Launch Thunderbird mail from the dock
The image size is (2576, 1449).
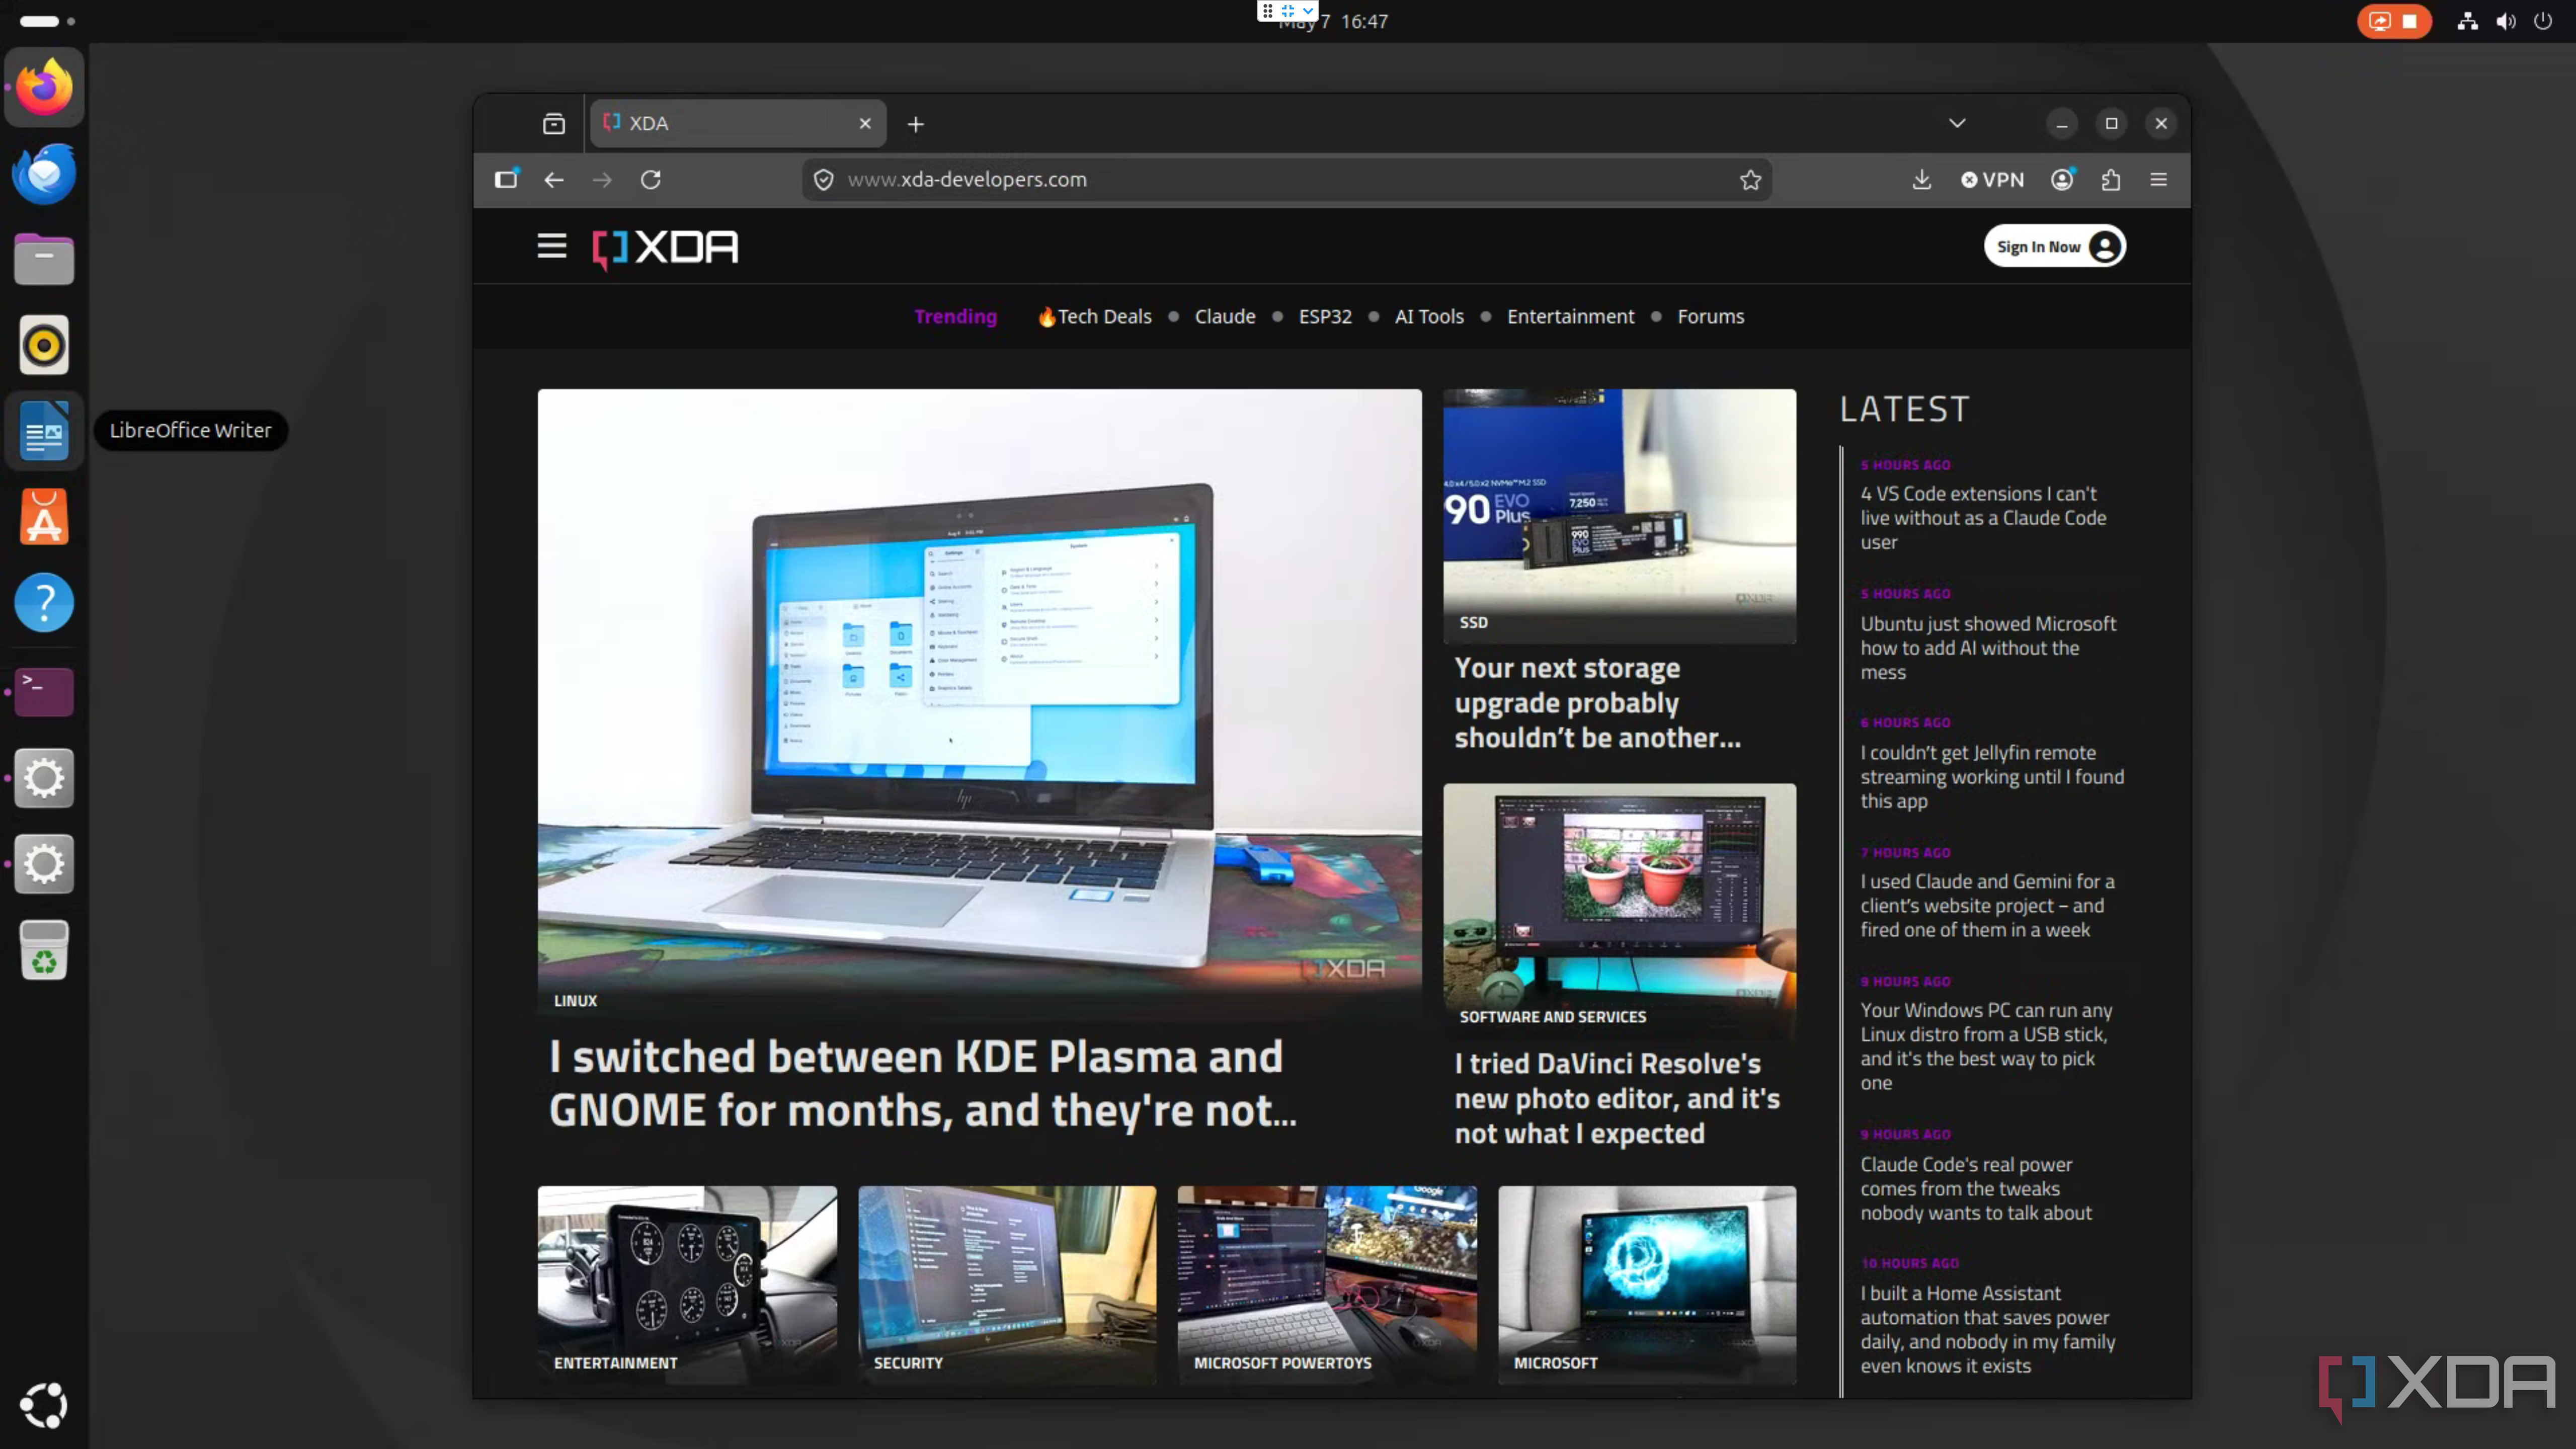[44, 173]
